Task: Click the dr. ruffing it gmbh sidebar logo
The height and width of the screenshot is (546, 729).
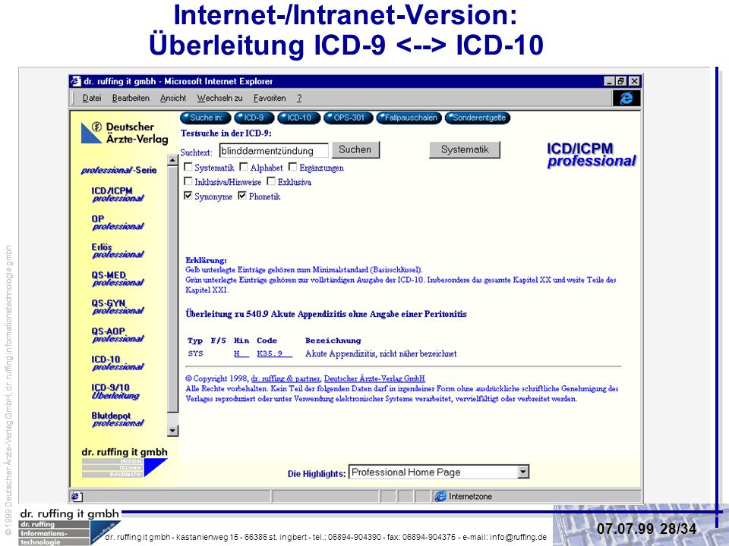Action: [x=124, y=462]
